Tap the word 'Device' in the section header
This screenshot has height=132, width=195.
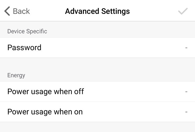(x=16, y=31)
